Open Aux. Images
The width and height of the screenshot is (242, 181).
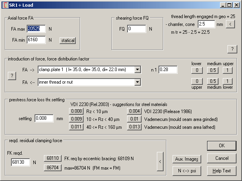[187, 159]
